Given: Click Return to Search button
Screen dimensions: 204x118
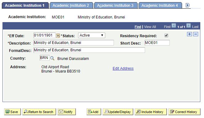Looking at the screenshot, I should click(39, 112).
